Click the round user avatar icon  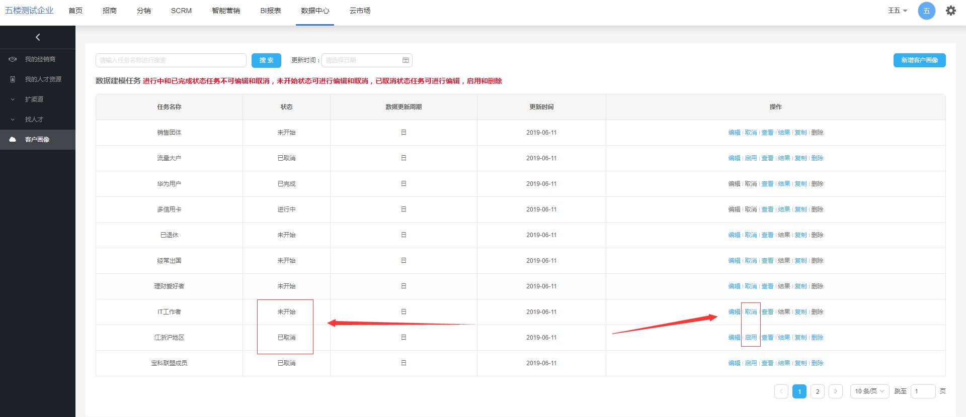tap(926, 11)
